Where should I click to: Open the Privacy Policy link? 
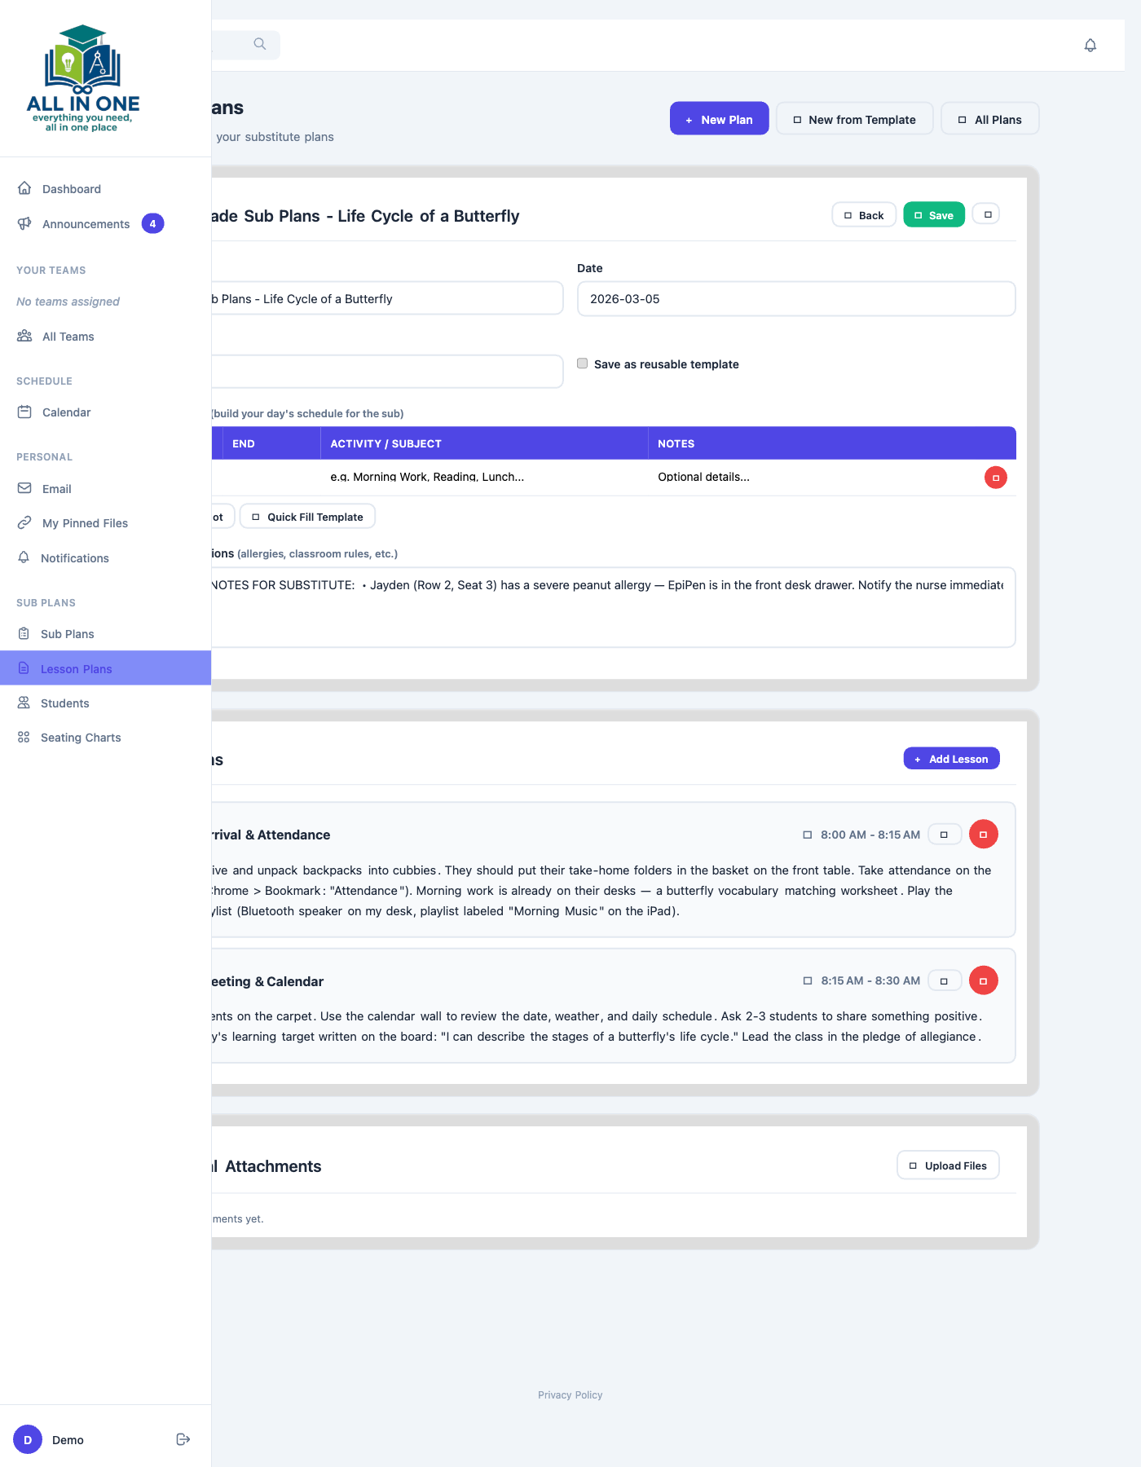[570, 1395]
